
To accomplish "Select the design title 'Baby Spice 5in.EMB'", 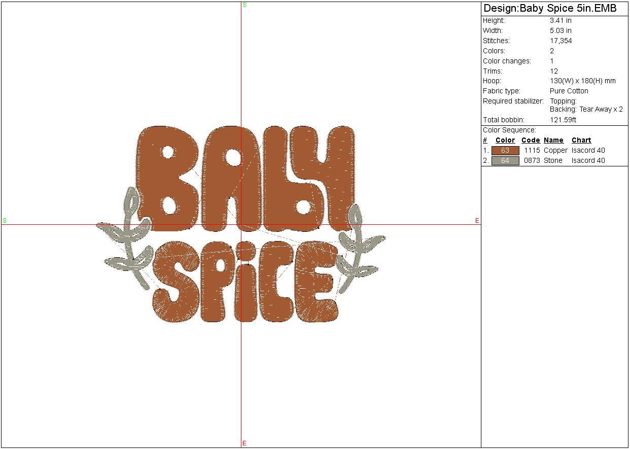I will point(550,9).
